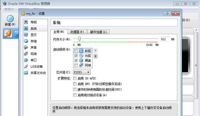Enable the 启用 IO APIC checkbox

(75, 78)
